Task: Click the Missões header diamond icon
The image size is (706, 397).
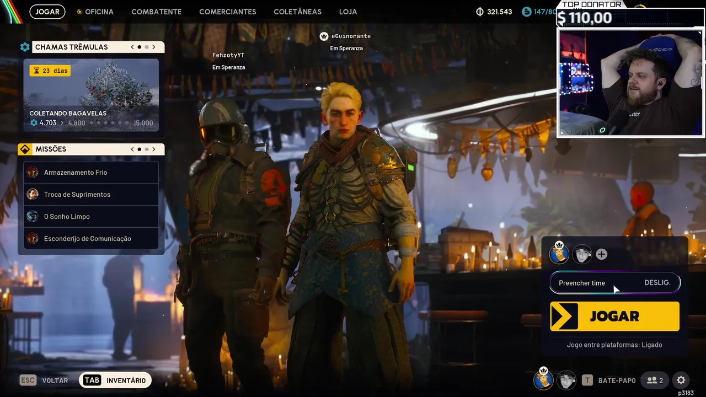Action: click(25, 149)
